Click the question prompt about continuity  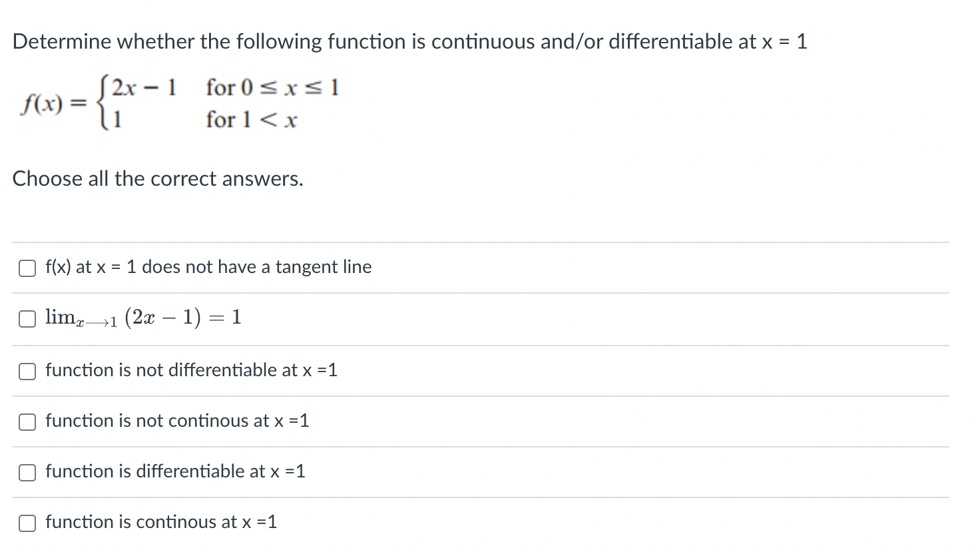pos(409,41)
